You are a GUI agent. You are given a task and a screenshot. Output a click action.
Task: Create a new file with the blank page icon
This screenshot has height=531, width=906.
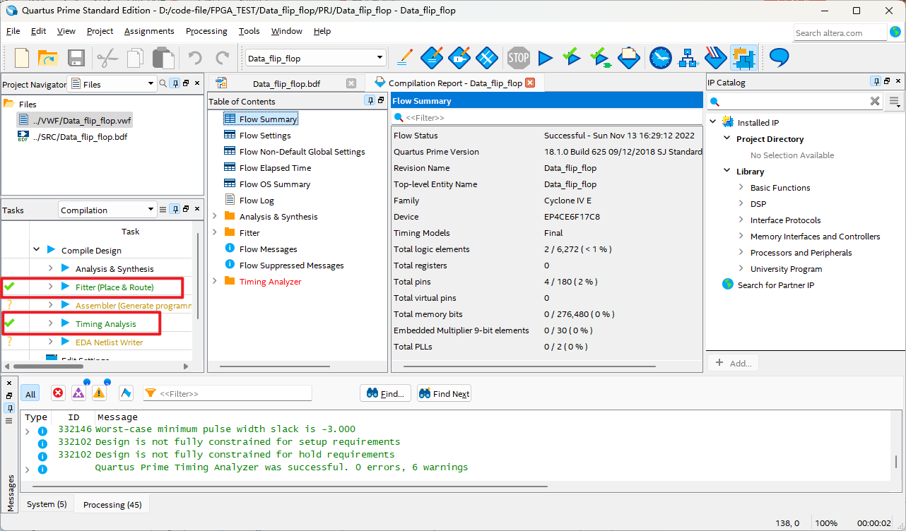22,58
